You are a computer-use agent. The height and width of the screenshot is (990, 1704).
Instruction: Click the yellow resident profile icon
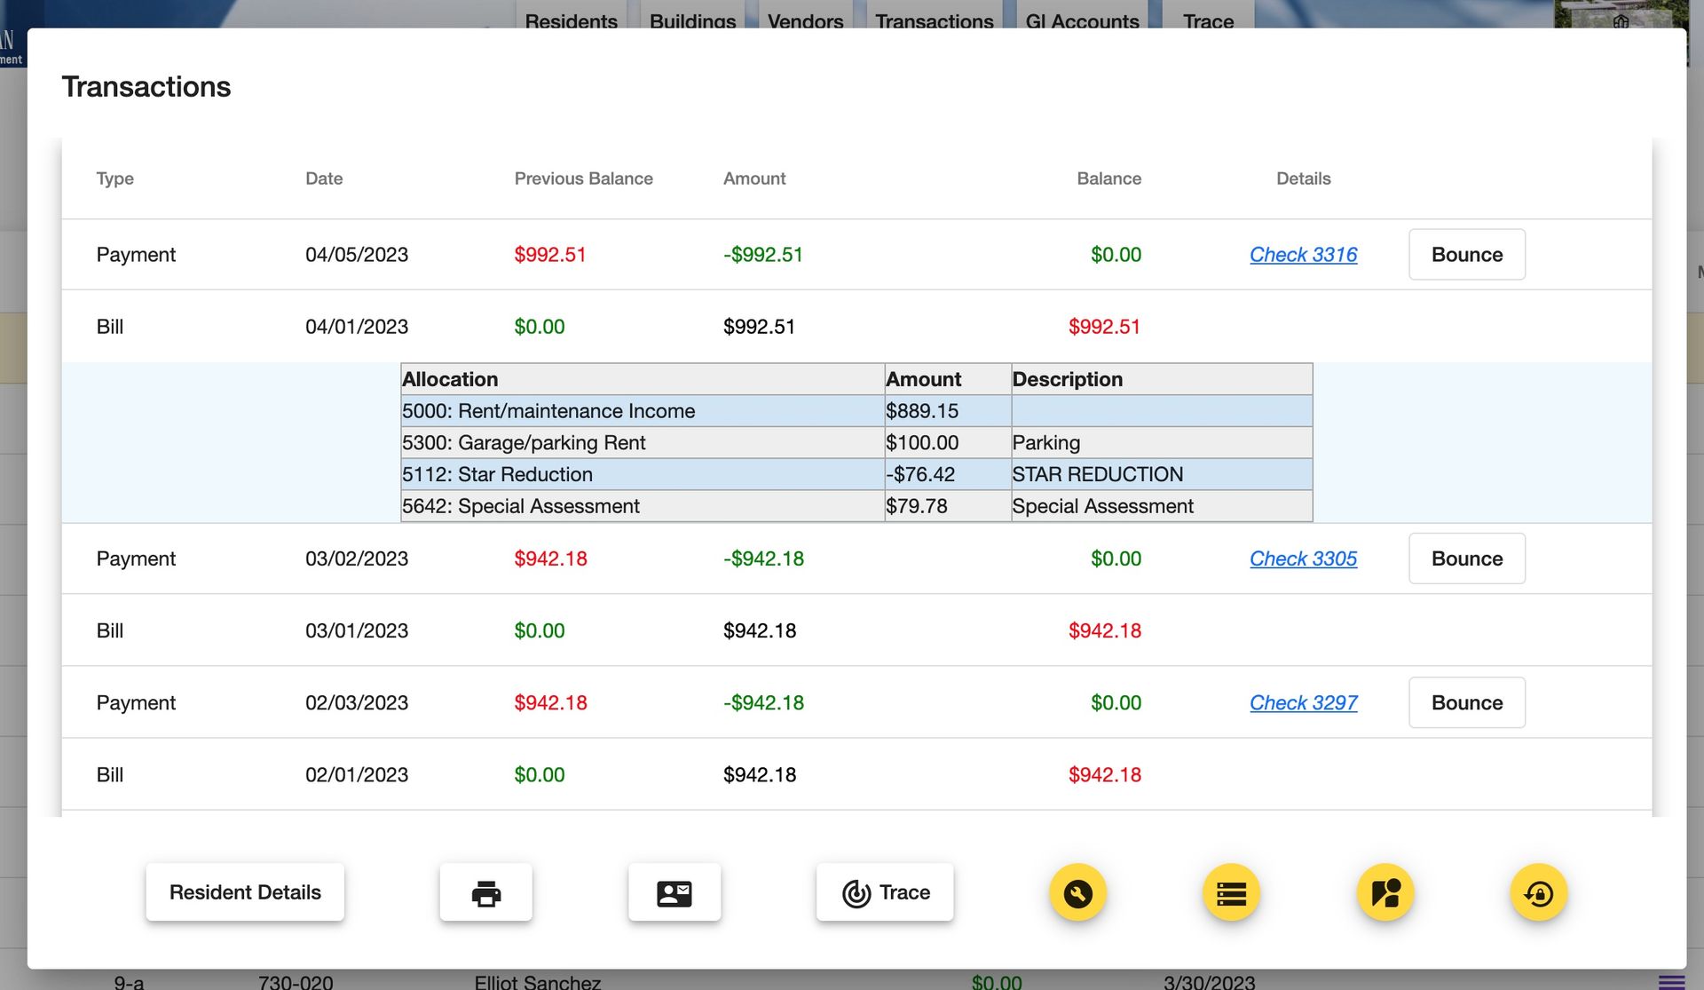point(1385,892)
